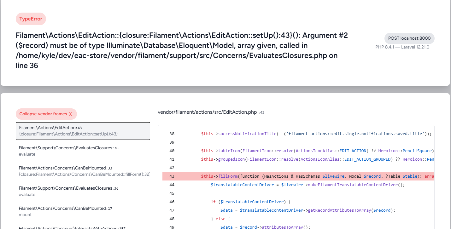451x229 pixels.
Task: Click the Collapse vendor frames button
Action: point(46,114)
